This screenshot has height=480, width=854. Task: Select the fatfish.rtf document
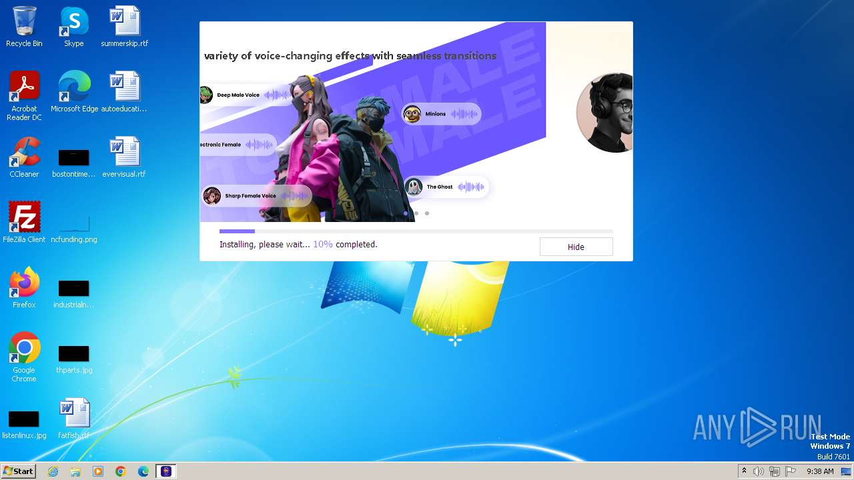tap(74, 419)
